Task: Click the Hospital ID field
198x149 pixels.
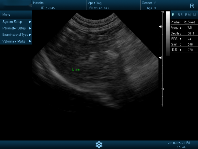Action: [48, 8]
